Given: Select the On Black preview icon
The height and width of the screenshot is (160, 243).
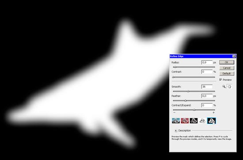Looking at the screenshot, I should pos(194,121).
